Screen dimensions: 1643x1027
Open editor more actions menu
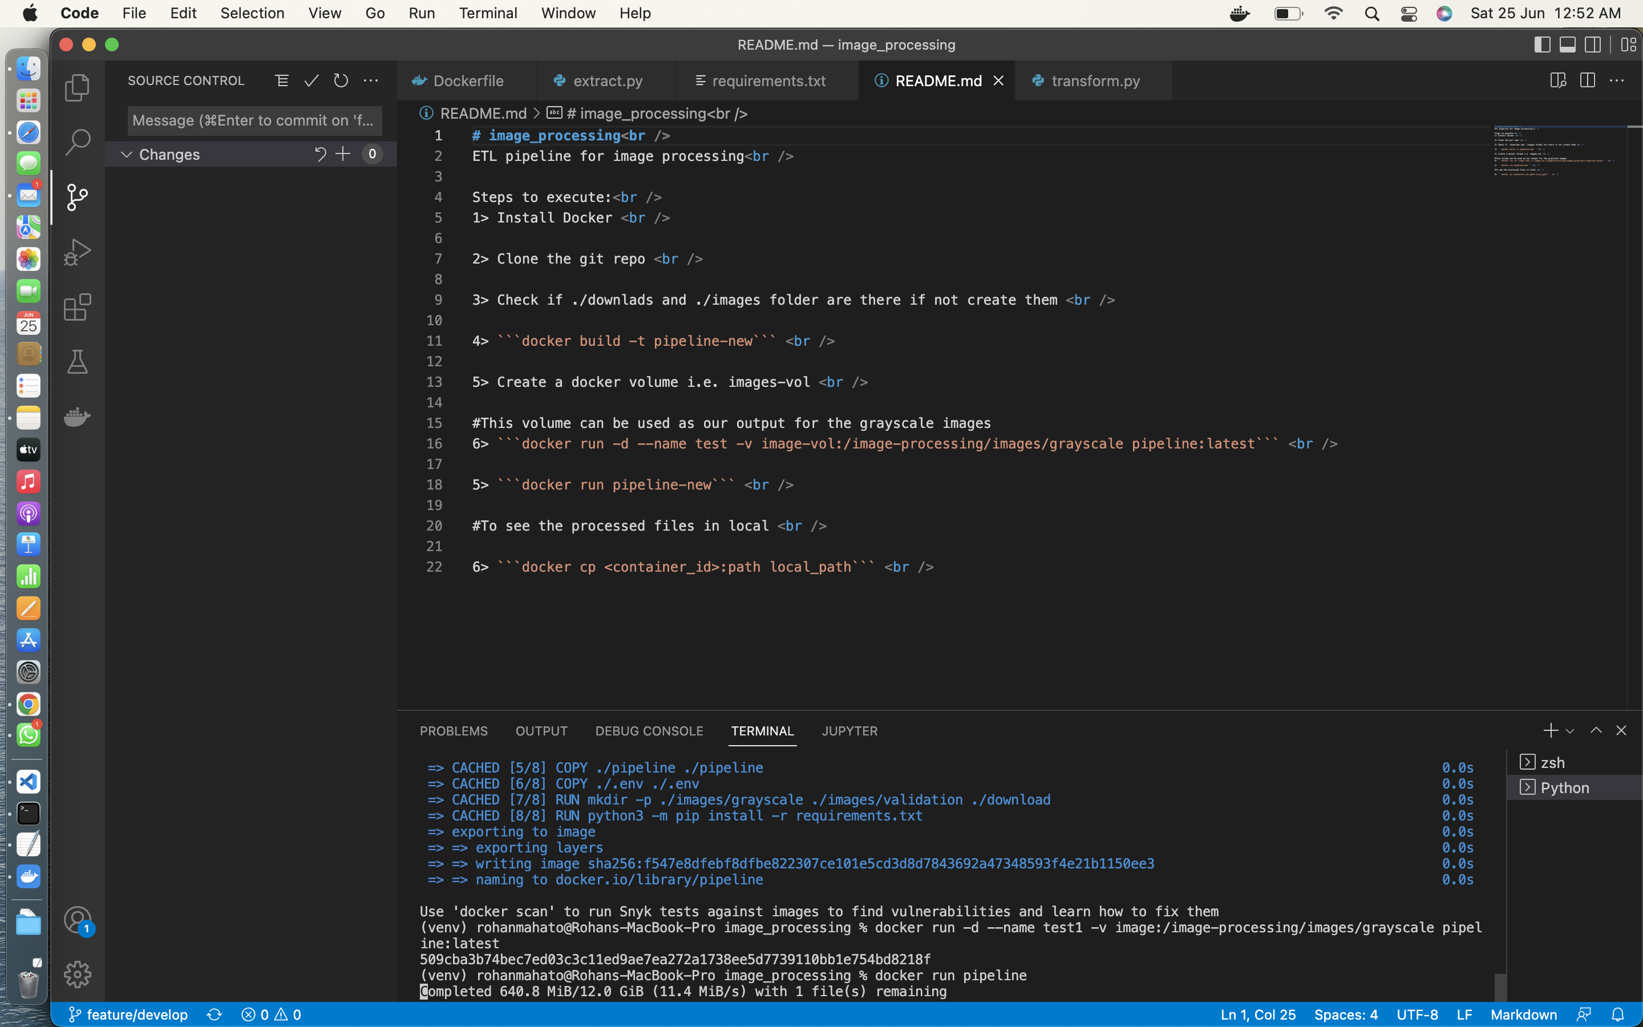tap(1617, 81)
